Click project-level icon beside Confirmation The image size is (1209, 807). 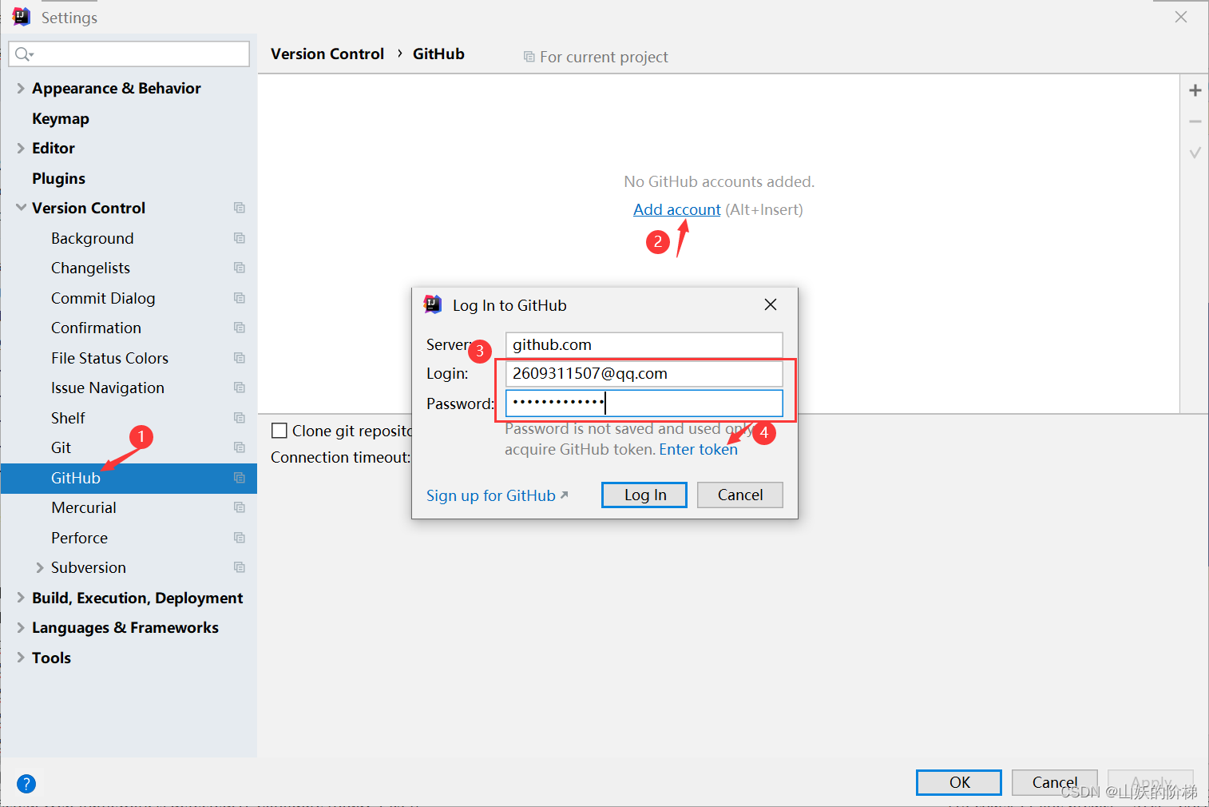(x=239, y=328)
